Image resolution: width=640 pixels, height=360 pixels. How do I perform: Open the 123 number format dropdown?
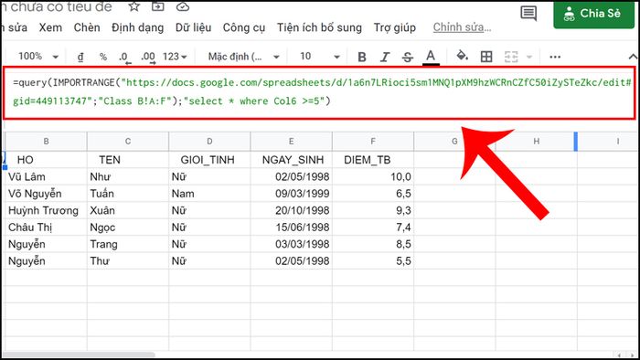coord(175,57)
